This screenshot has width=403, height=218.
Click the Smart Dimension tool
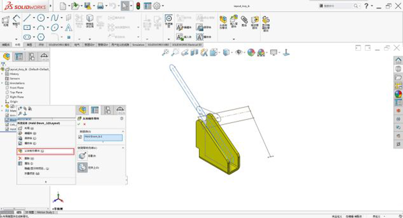(16, 21)
